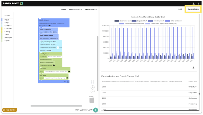
Task: Toggle Permanent or seasonal Water legend series
Action: pyautogui.click(x=132, y=24)
